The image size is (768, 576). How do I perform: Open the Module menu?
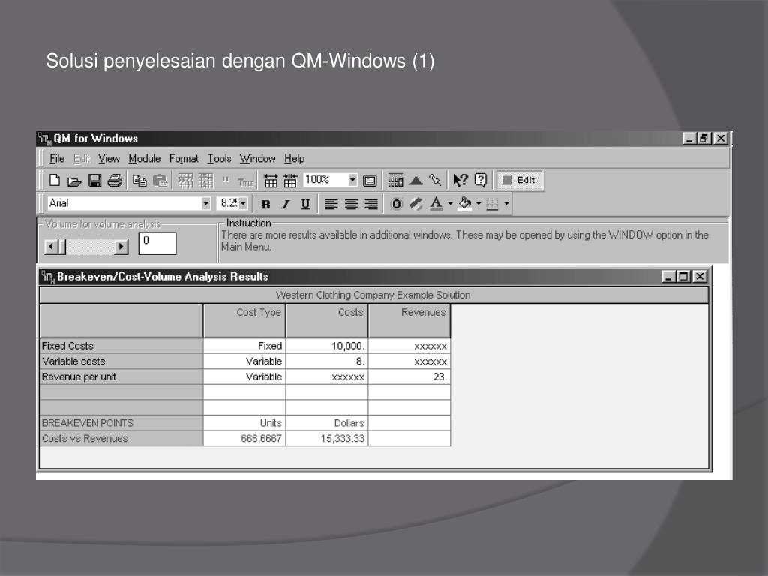(x=145, y=159)
